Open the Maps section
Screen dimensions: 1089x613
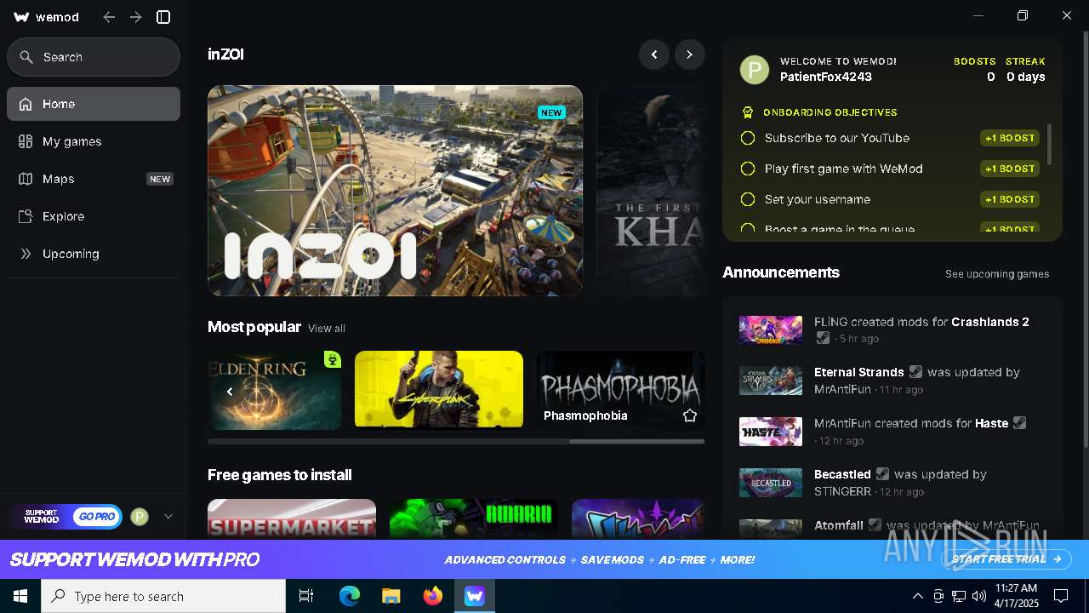coord(94,179)
